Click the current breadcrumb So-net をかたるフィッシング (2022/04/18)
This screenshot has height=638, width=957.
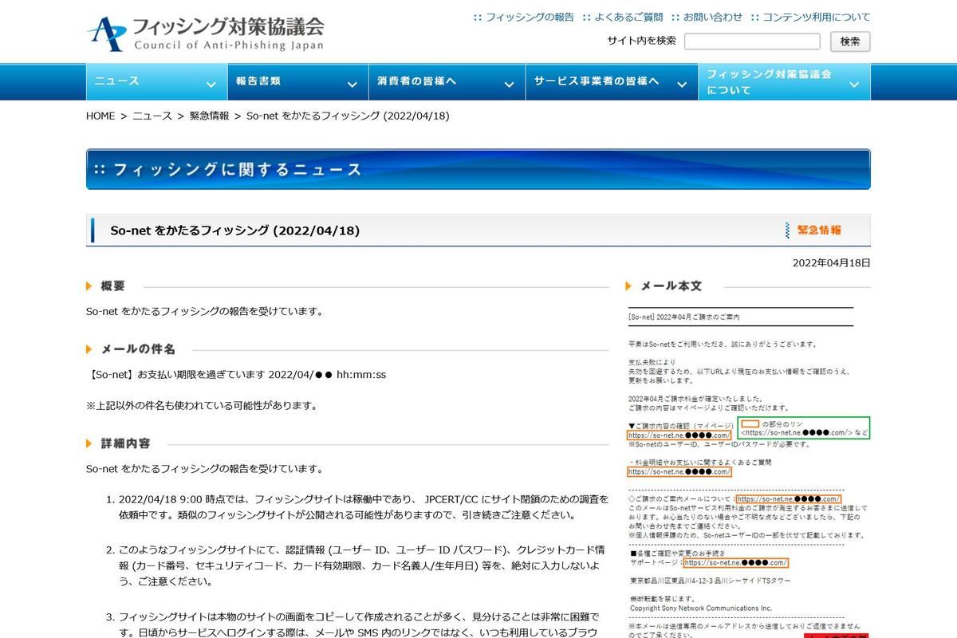point(348,116)
